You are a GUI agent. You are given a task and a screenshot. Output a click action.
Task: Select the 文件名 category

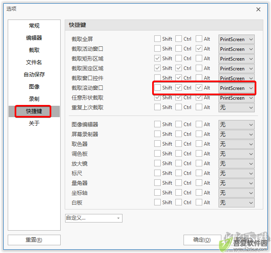point(34,62)
